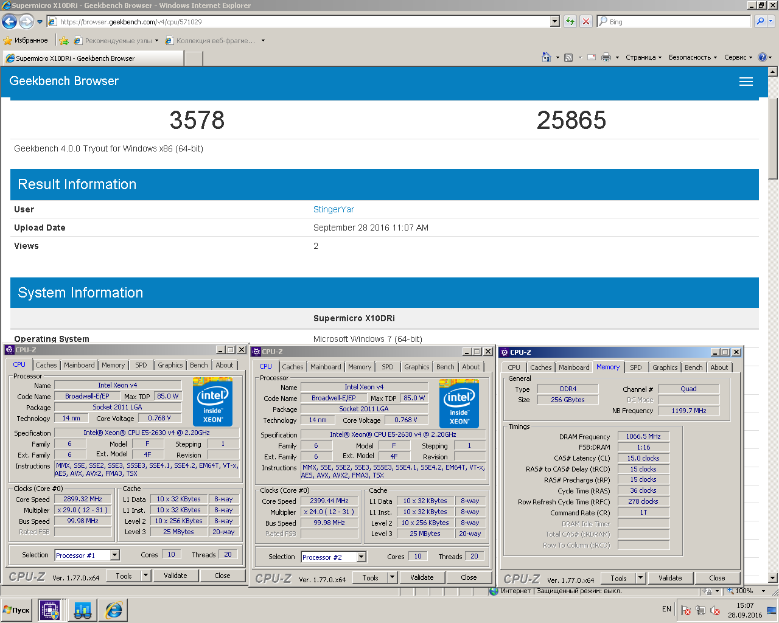Click Validate in Processor #1 CPU-Z window

coord(175,576)
